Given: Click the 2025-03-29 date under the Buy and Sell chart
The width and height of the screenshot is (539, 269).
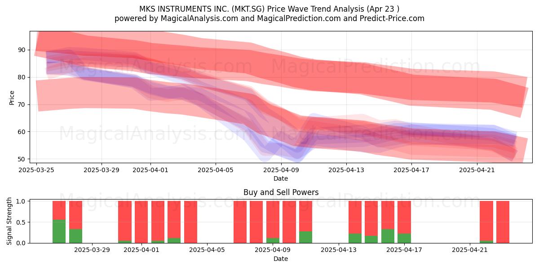Looking at the screenshot, I should coord(92,250).
